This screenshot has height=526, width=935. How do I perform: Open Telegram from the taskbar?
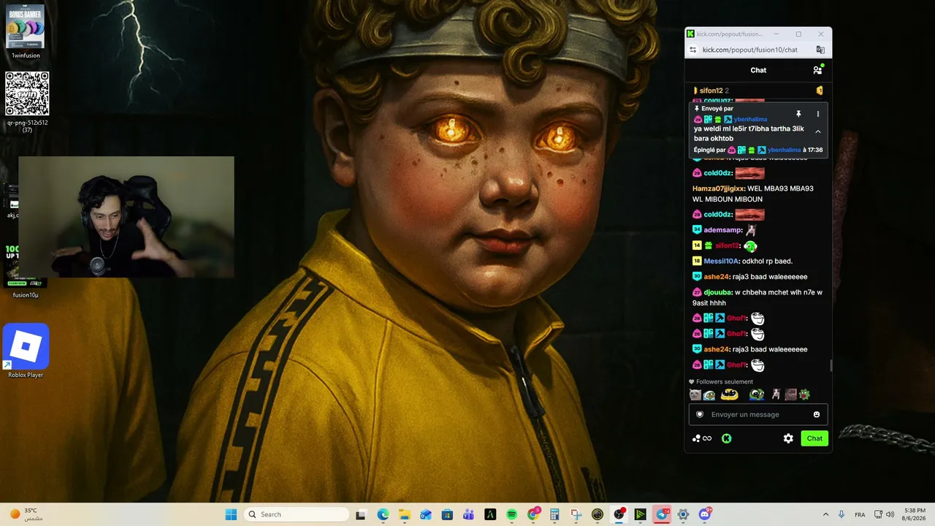pyautogui.click(x=662, y=514)
